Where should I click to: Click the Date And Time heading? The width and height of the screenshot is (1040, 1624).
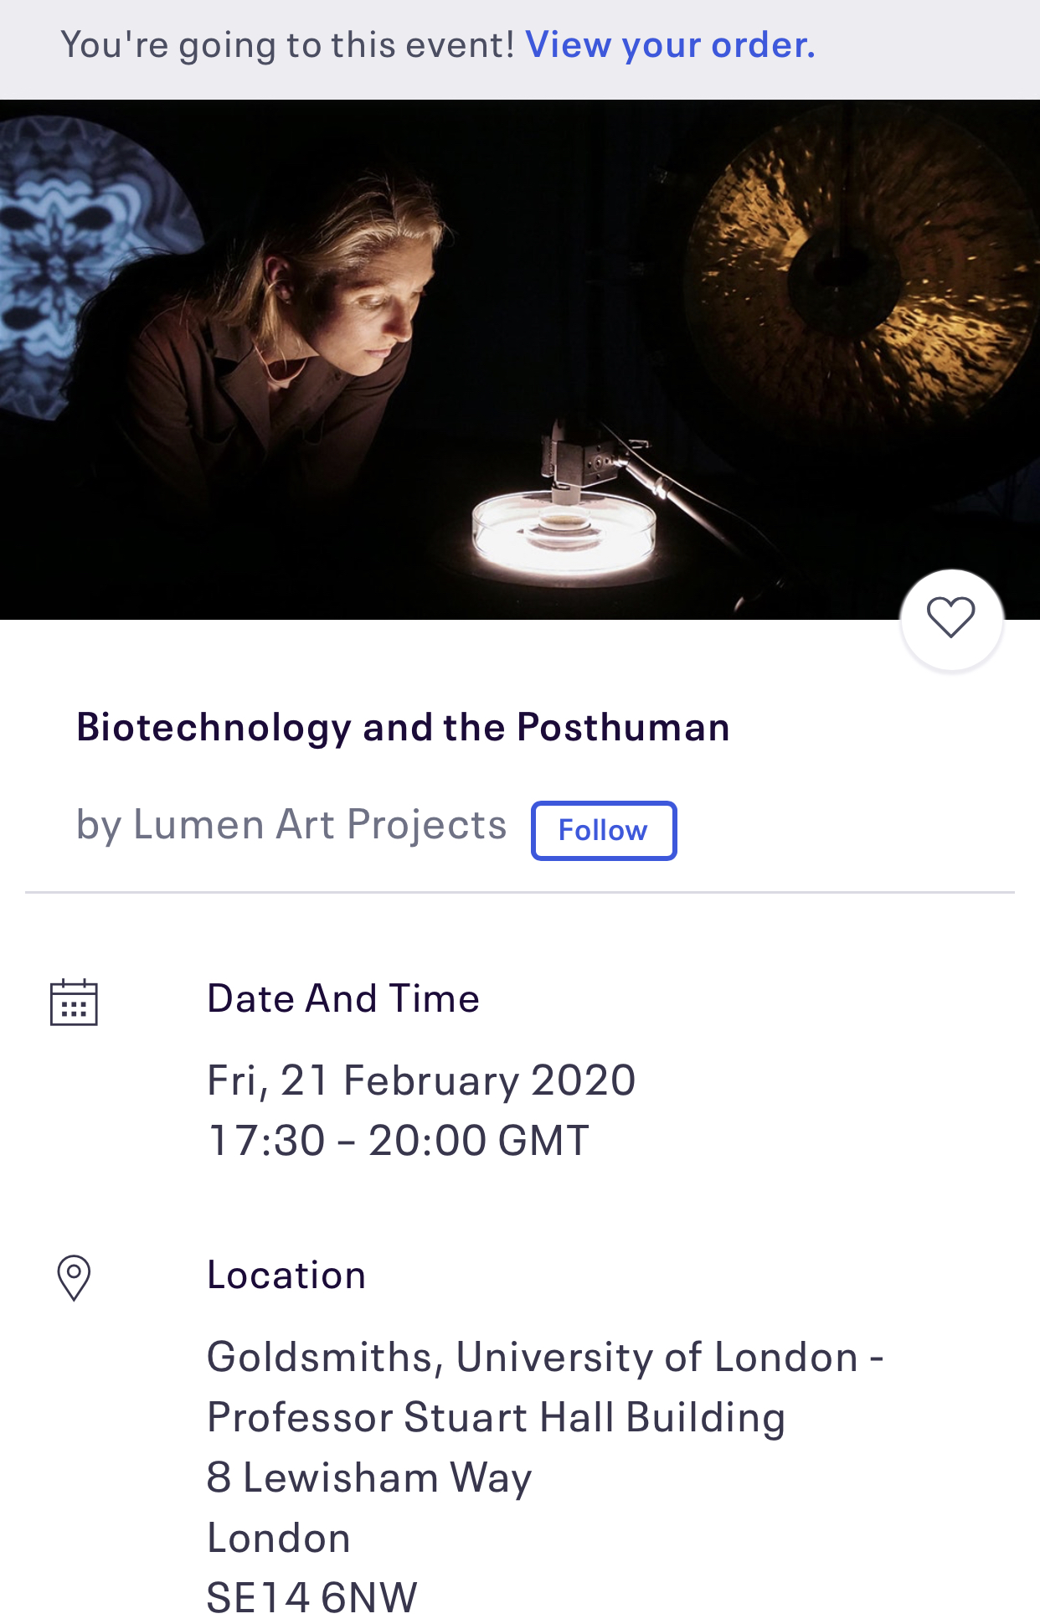tap(343, 998)
